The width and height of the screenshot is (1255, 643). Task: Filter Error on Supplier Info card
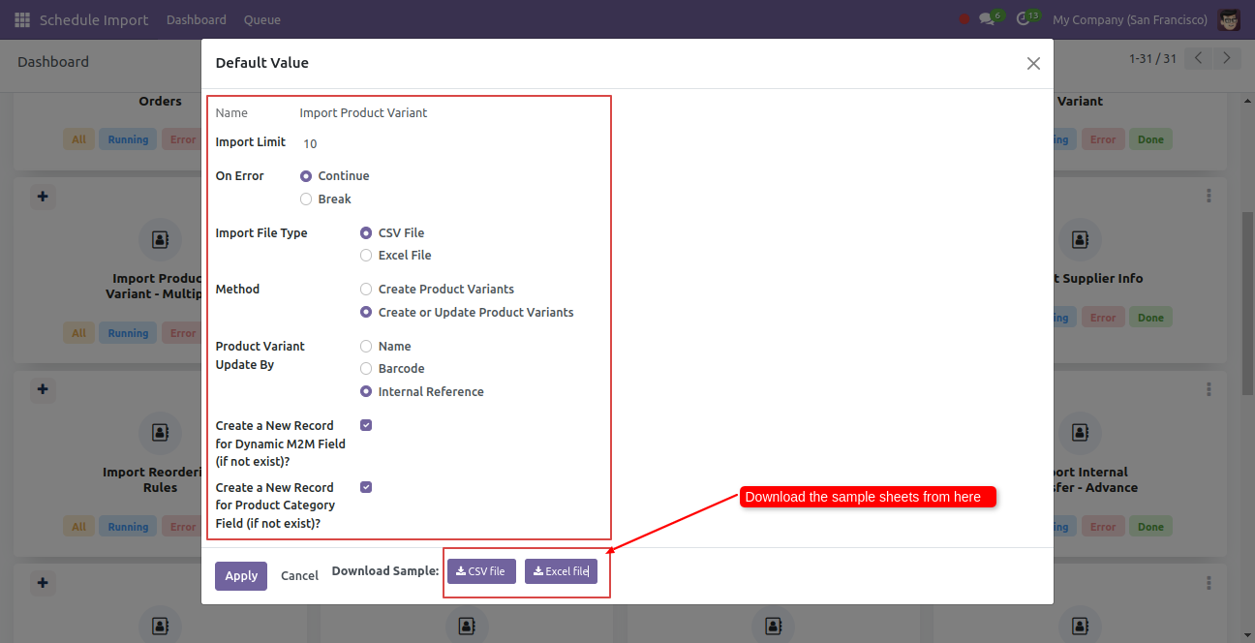pos(1103,318)
